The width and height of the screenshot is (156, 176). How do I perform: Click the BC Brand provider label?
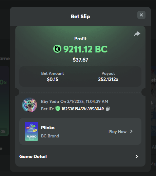(50, 136)
